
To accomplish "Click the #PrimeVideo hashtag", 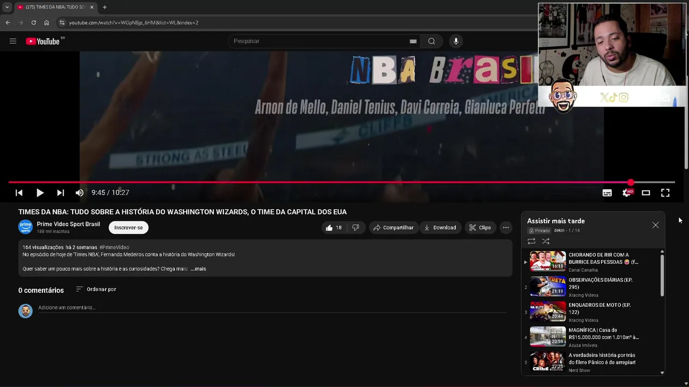I will pyautogui.click(x=114, y=247).
